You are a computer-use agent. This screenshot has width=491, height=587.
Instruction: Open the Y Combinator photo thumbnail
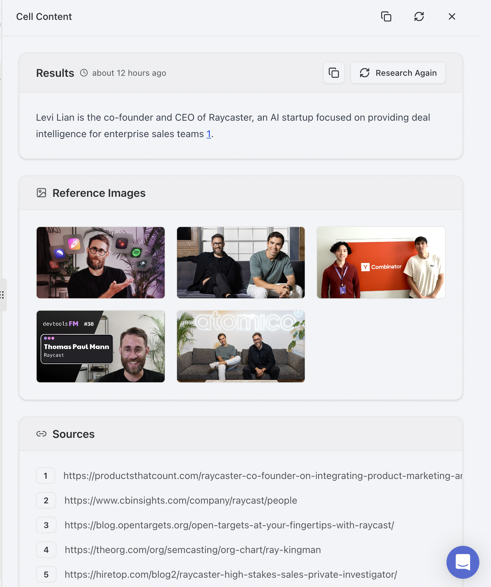[x=381, y=263]
